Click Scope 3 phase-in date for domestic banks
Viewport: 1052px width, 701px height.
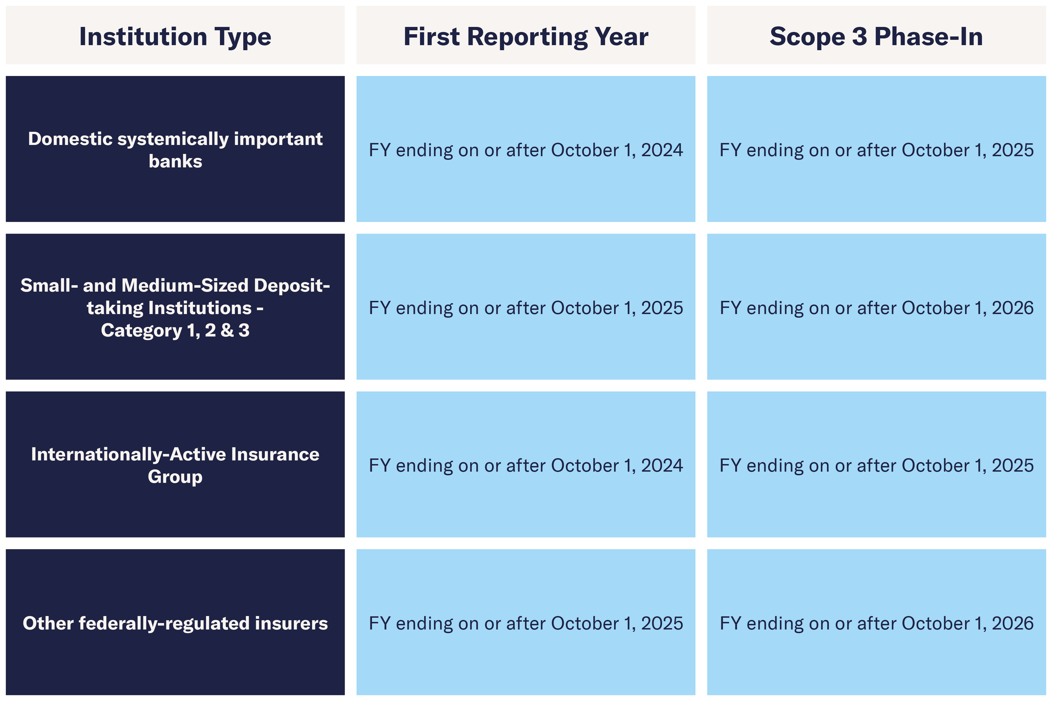click(x=877, y=149)
